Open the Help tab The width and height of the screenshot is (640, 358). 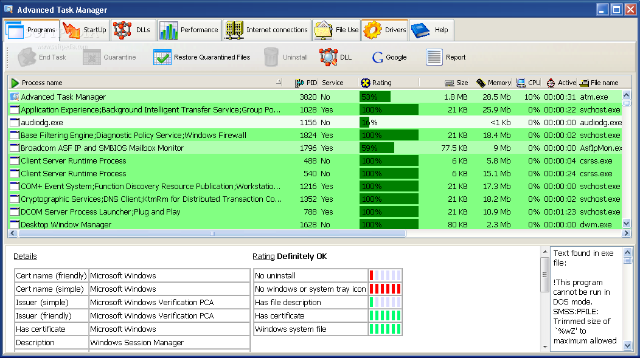[431, 30]
